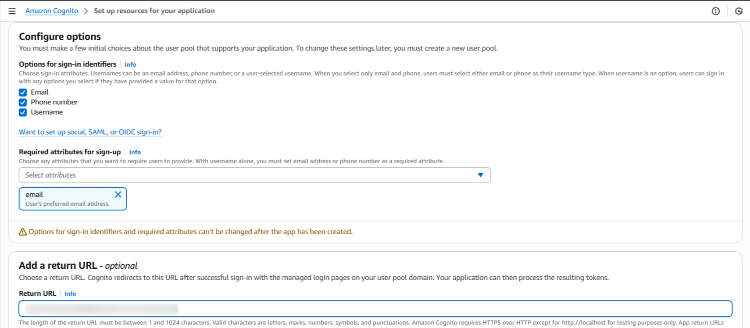Viewport: 750px width, 328px height.
Task: Open the info panel circle icon
Action: tap(715, 11)
